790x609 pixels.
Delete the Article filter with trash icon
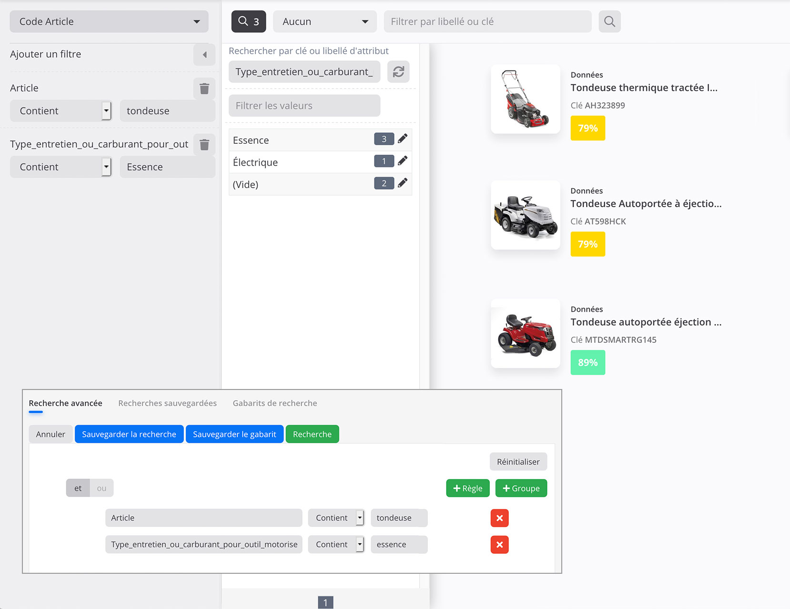(204, 89)
